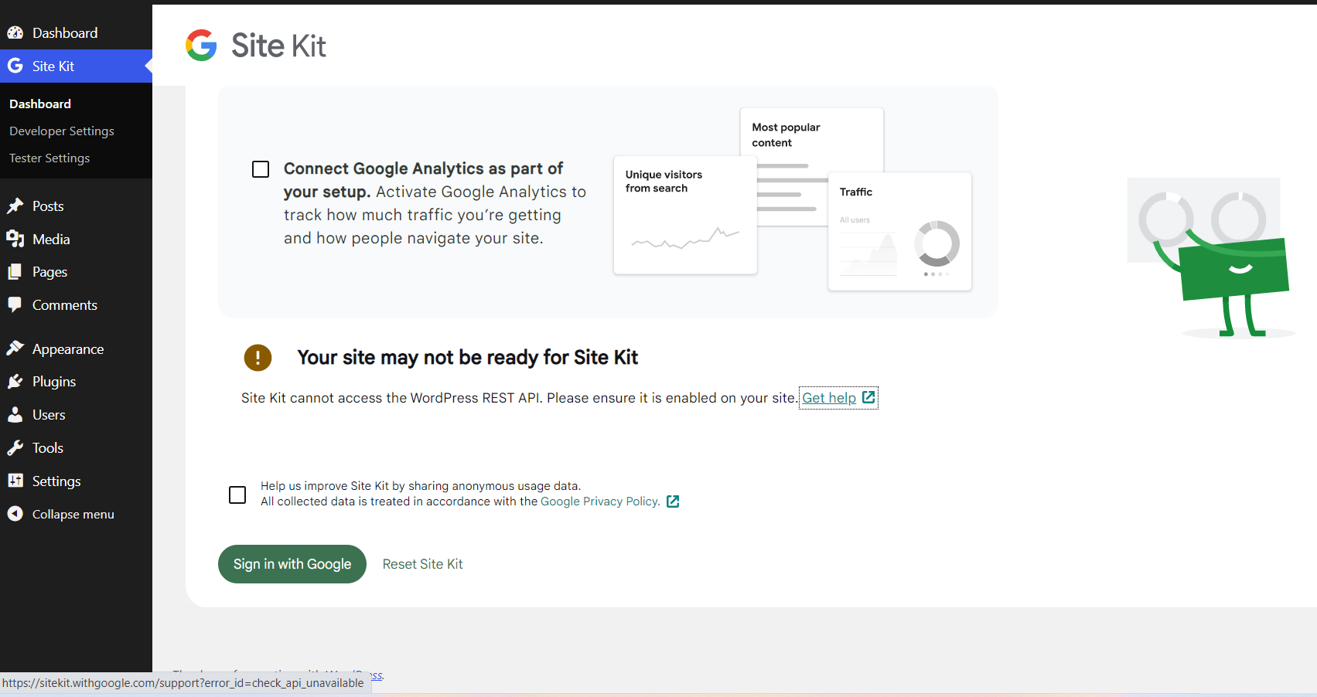Click the external link icon after Privacy Policy
1317x697 pixels.
pos(673,501)
